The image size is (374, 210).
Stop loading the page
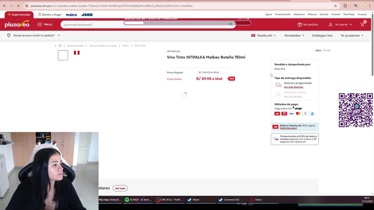point(18,6)
